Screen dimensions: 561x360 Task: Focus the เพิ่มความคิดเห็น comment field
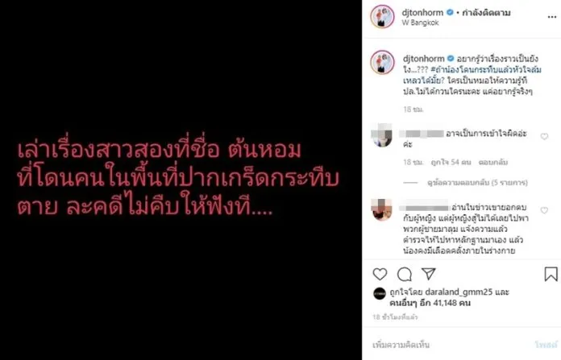coord(451,345)
